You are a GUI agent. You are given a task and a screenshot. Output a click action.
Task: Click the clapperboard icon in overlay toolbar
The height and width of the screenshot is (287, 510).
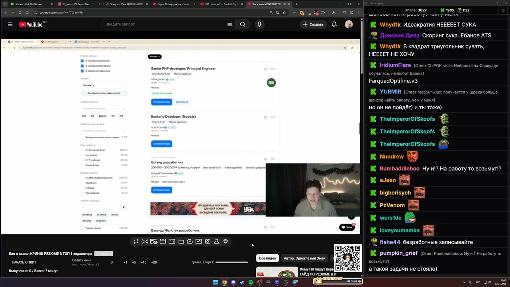[x=163, y=242]
